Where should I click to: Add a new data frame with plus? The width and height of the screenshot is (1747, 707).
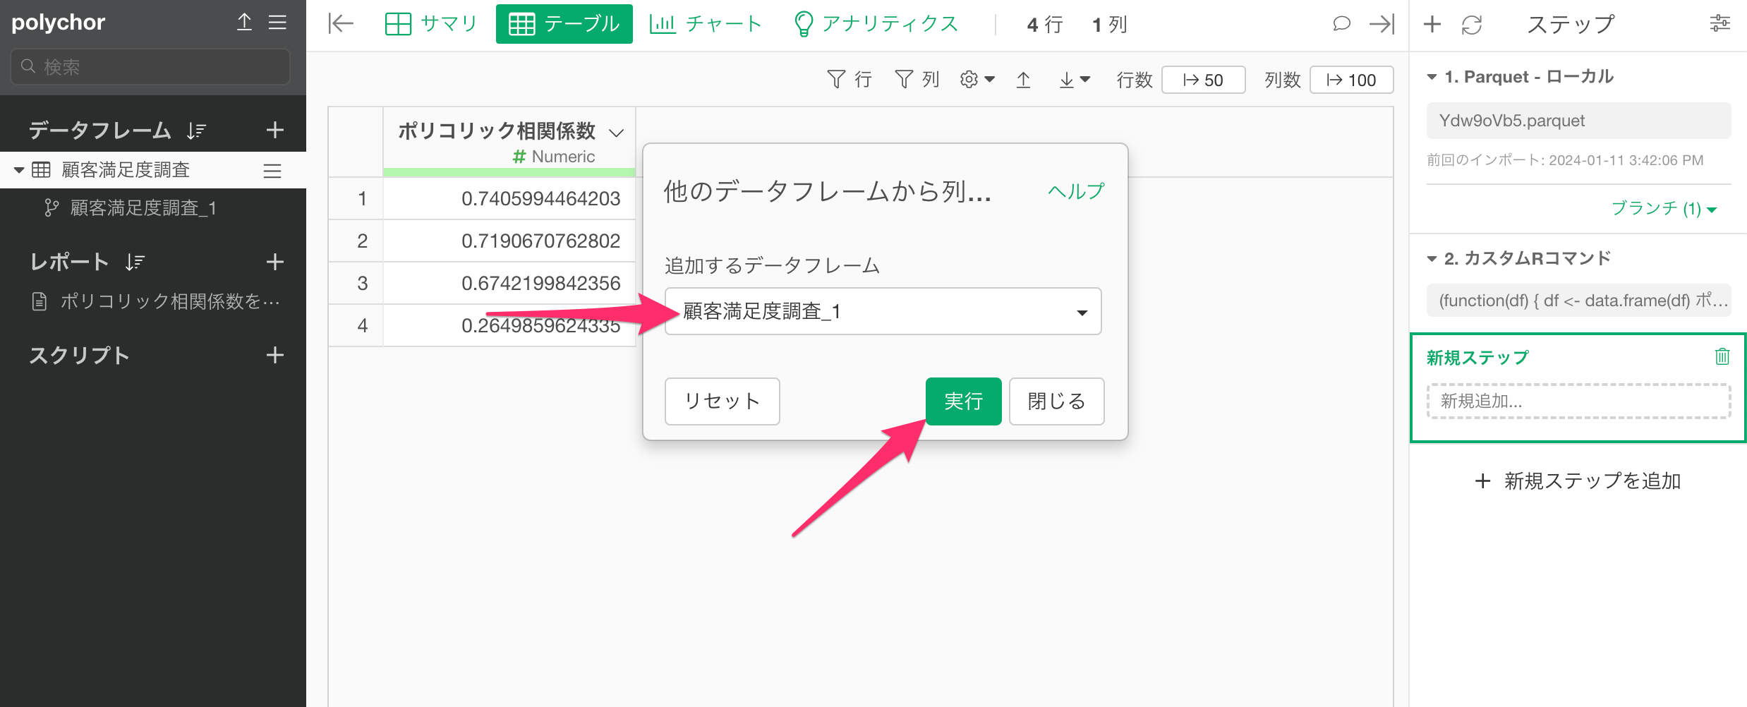point(275,130)
